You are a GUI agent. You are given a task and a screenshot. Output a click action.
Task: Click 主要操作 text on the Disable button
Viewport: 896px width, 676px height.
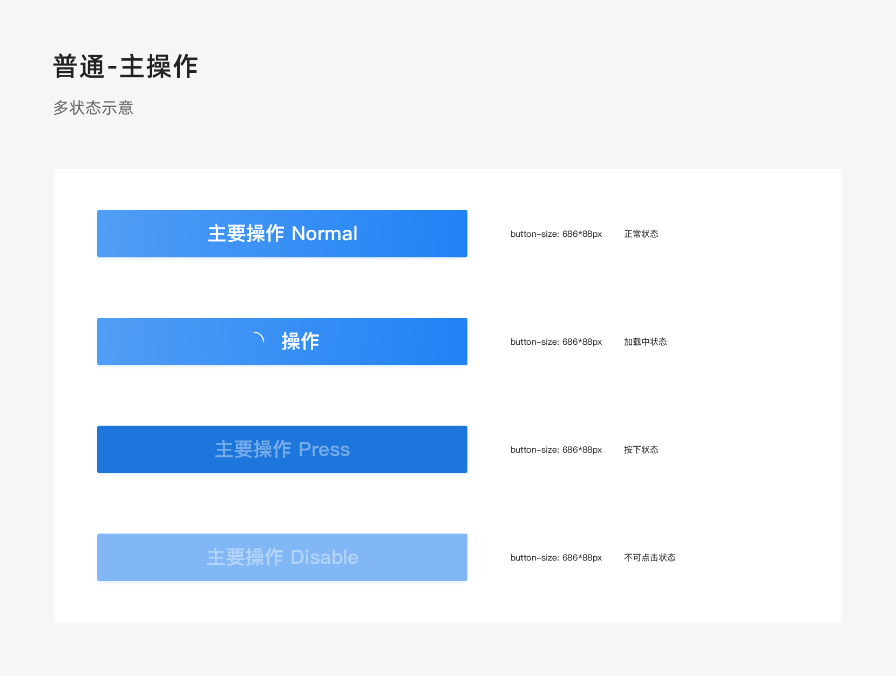[245, 557]
